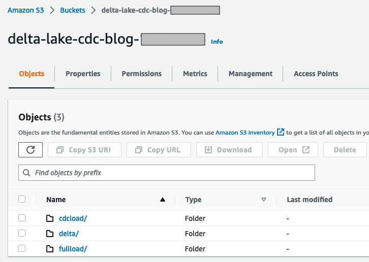This screenshot has width=369, height=262.
Task: Toggle the select-all objects checkbox
Action: (22, 200)
